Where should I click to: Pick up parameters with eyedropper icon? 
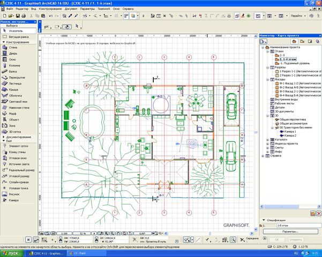click(x=70, y=16)
